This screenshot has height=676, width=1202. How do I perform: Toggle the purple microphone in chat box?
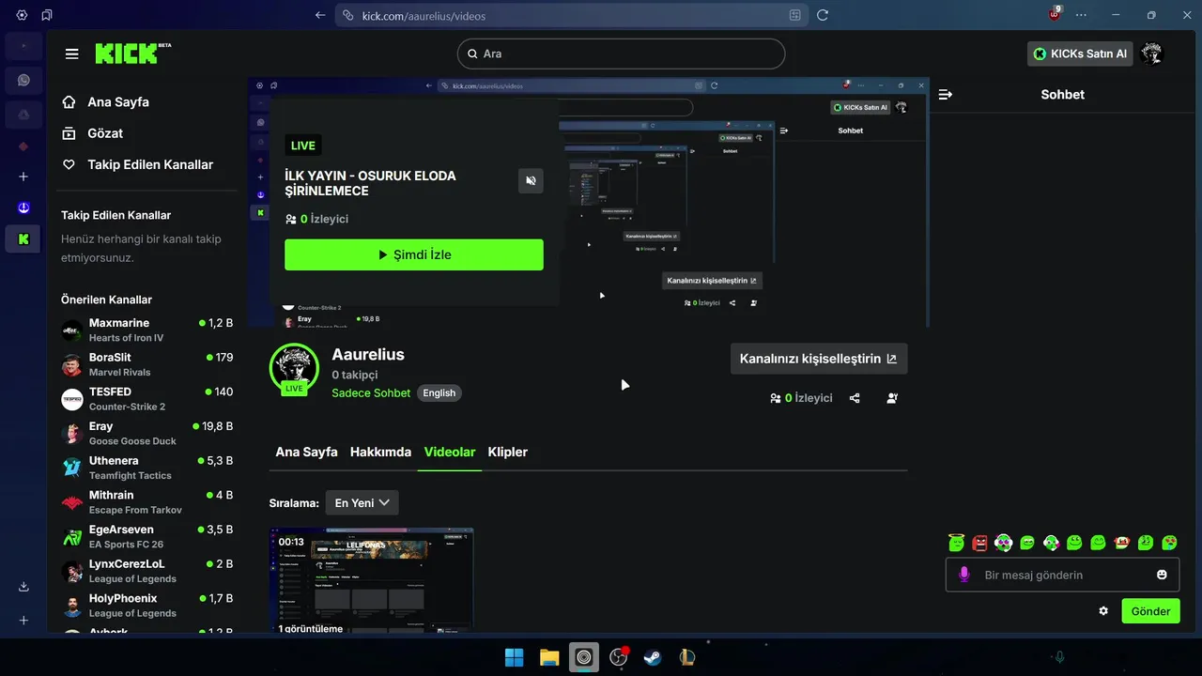963,575
